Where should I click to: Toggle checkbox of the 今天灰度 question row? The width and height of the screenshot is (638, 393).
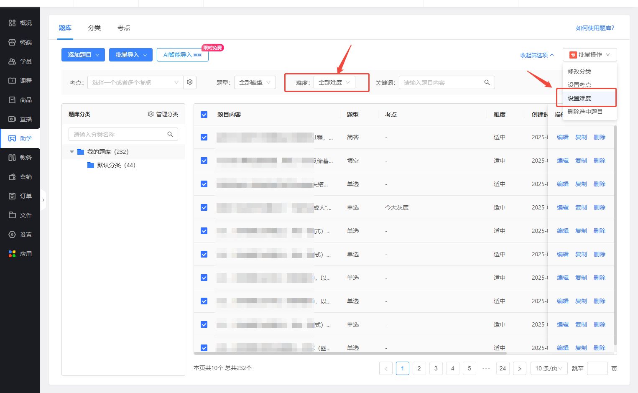click(204, 207)
